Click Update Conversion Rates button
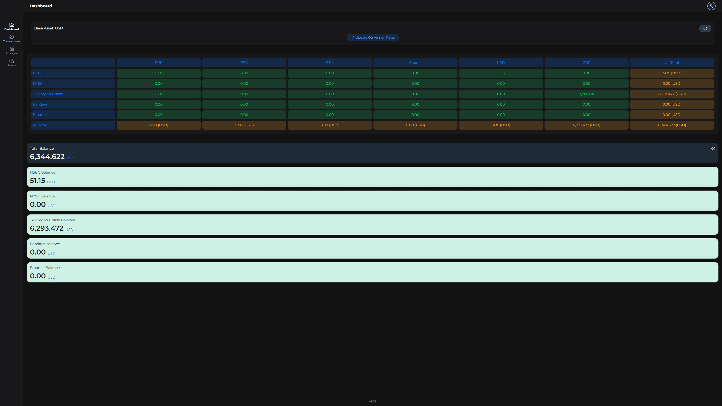The image size is (722, 406). (x=372, y=38)
